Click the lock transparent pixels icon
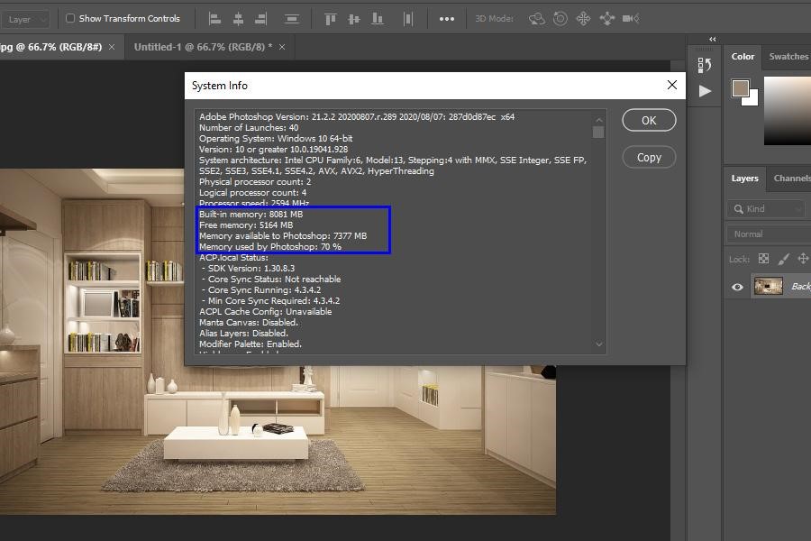Screen dimensions: 811x541 click(x=763, y=259)
